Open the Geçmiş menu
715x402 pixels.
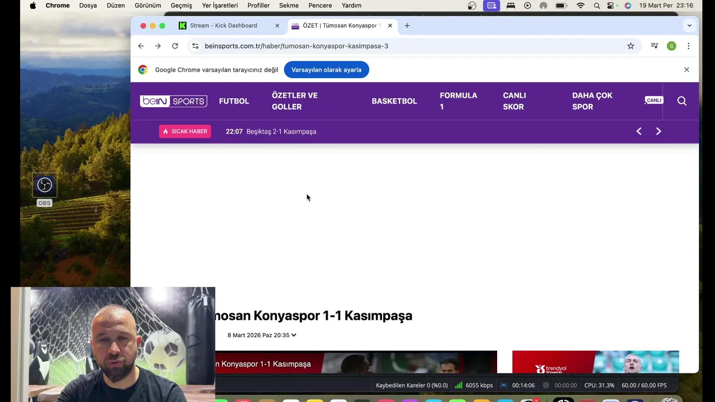(x=181, y=6)
